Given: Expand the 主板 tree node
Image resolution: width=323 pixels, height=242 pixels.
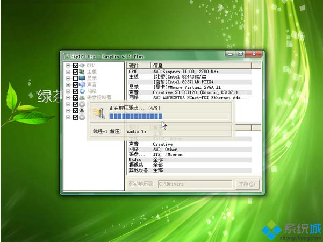Looking at the screenshot, I should tap(68, 72).
